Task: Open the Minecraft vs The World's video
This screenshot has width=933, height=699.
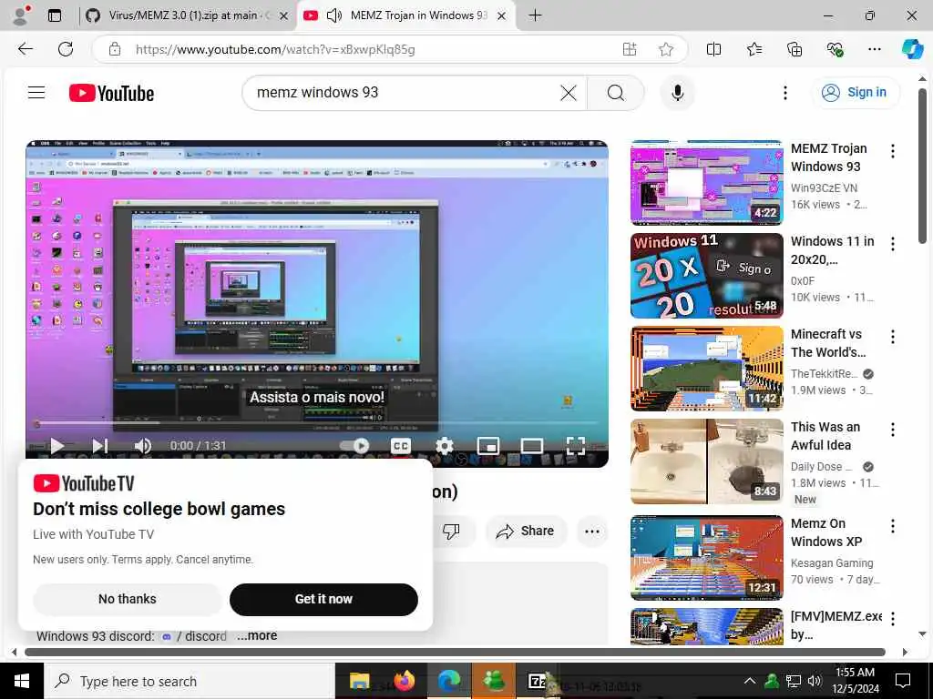Action: coord(707,369)
